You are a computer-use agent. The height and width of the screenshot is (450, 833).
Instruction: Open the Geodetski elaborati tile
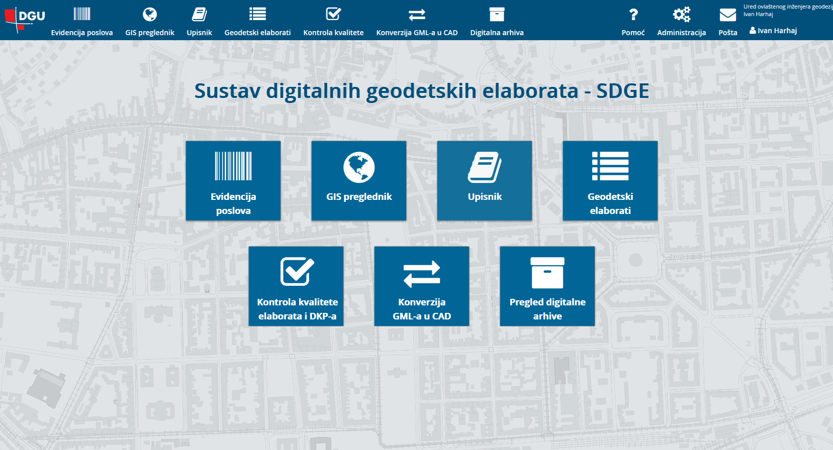(610, 181)
